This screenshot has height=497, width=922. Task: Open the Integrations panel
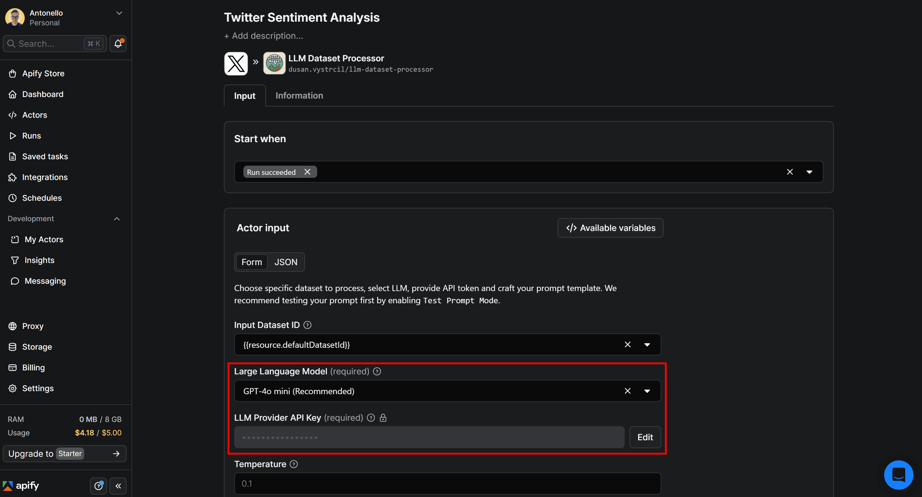click(x=45, y=177)
